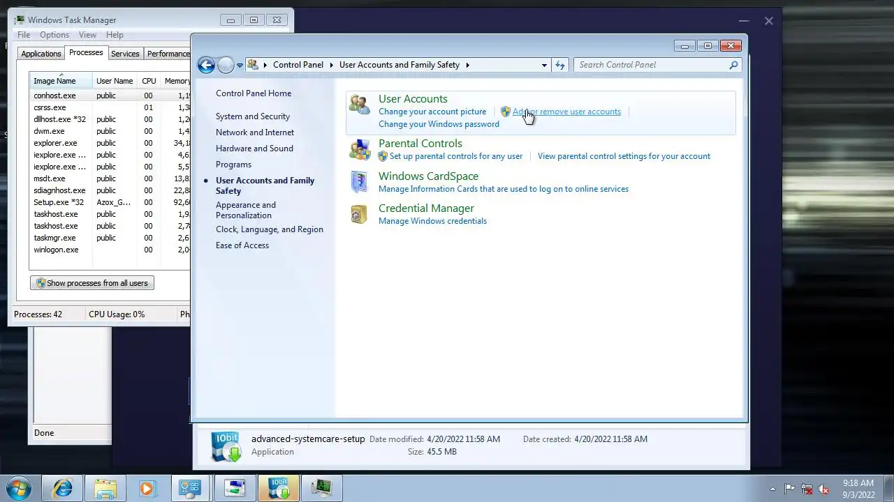Click the Search Control Panel field
This screenshot has width=894, height=502.
click(x=652, y=65)
